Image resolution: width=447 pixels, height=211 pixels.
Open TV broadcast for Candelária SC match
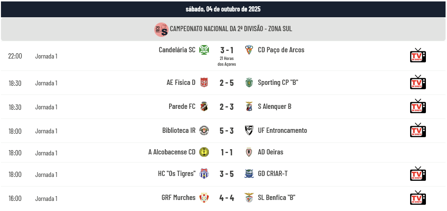pos(418,56)
